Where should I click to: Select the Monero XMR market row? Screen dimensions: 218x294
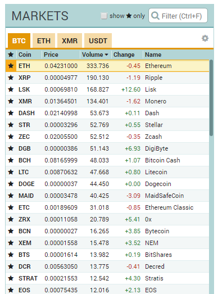click(x=107, y=101)
